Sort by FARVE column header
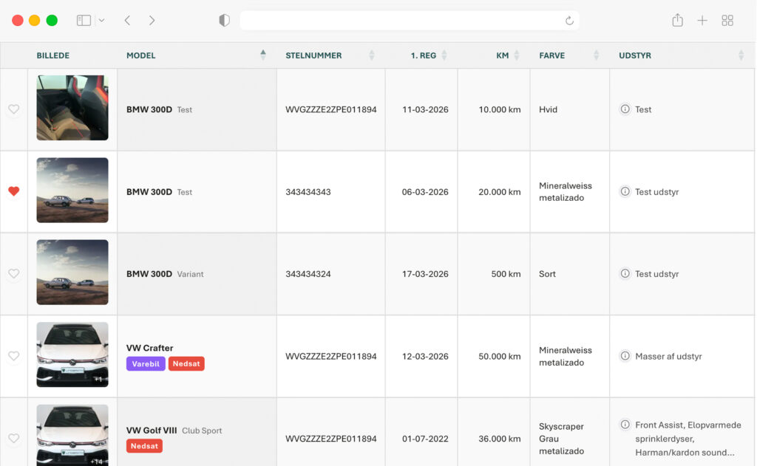Viewport: 757px width, 466px height. point(552,55)
